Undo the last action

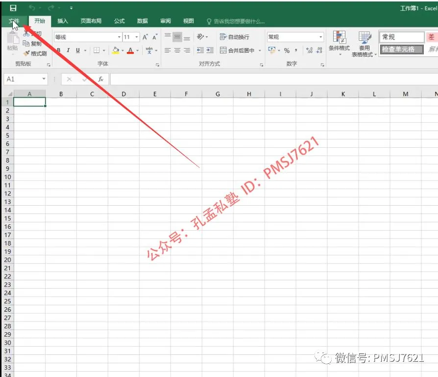[x=32, y=8]
